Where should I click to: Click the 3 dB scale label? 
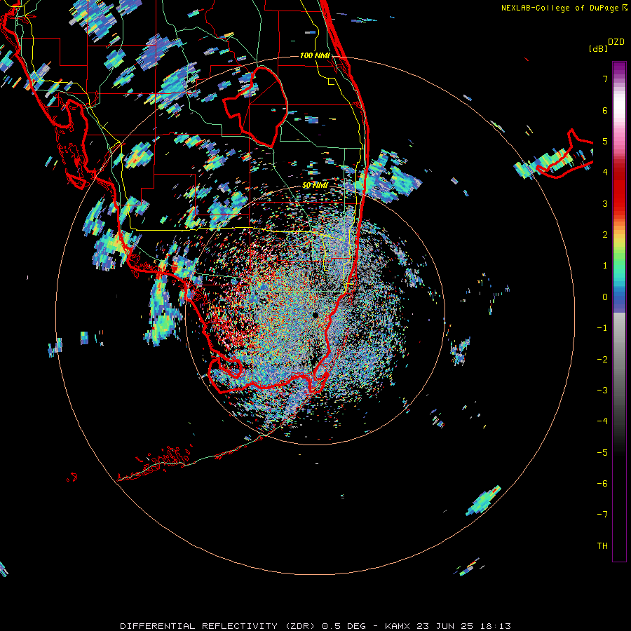(605, 203)
